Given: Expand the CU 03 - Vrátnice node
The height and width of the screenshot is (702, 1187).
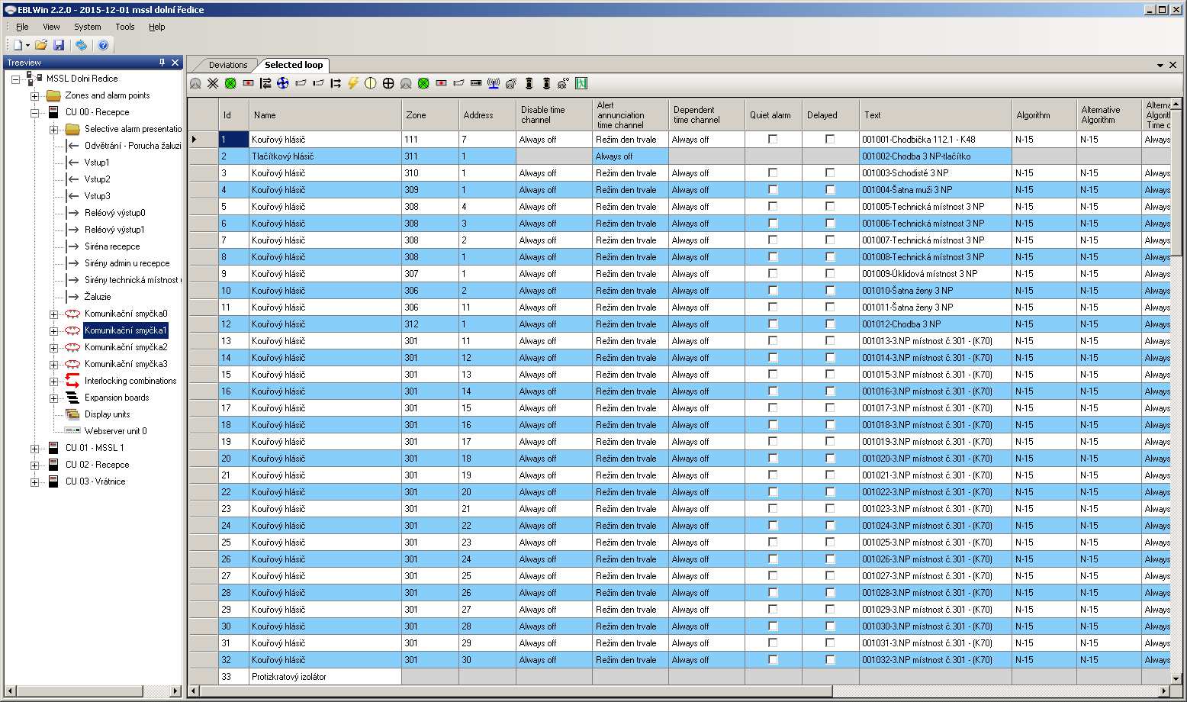Looking at the screenshot, I should tap(34, 482).
